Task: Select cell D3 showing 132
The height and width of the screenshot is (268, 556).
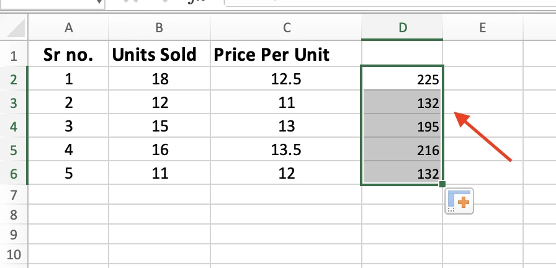Action: (x=402, y=103)
